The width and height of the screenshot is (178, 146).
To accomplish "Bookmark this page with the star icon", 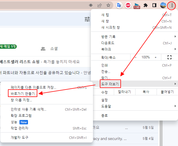I will pyautogui.click(x=108, y=5).
